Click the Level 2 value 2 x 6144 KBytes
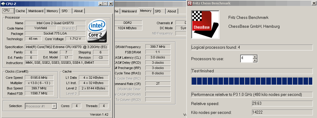 (x=93, y=88)
